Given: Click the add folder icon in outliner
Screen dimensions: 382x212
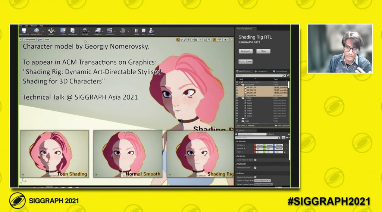Looking at the screenshot, I should click(288, 76).
